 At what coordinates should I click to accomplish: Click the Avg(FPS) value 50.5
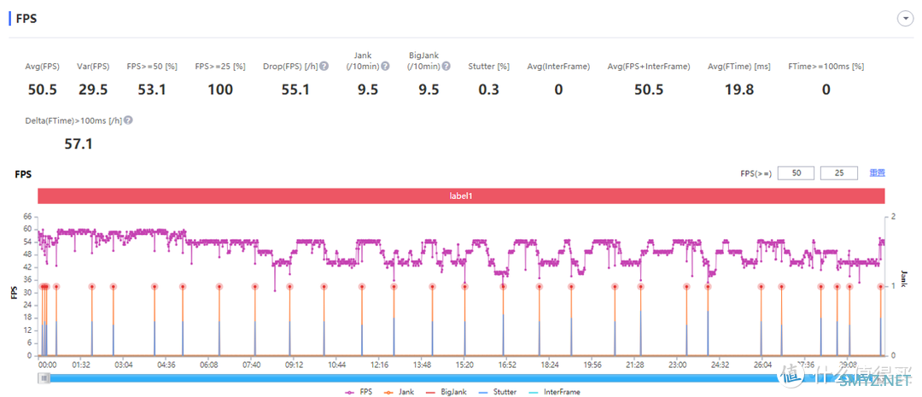[x=43, y=90]
